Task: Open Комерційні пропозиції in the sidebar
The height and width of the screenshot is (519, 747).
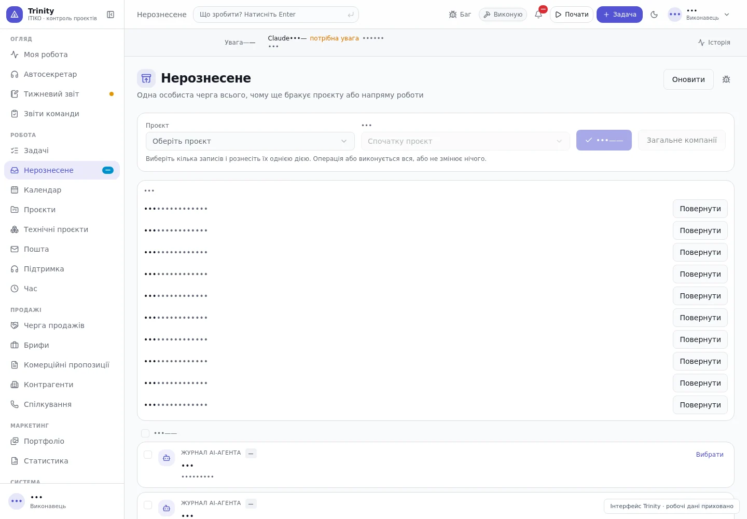Action: [62, 365]
